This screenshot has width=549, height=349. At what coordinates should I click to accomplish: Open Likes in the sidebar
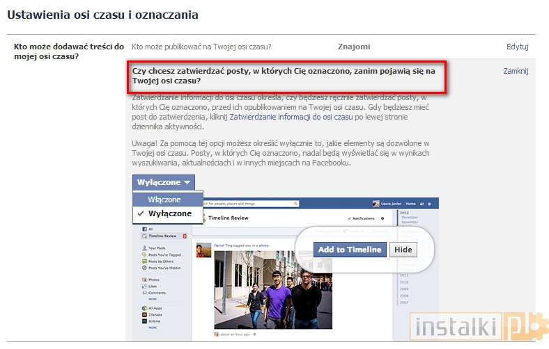(150, 286)
